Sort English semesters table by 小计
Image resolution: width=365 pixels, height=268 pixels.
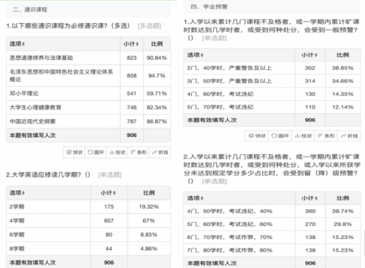click(x=108, y=193)
